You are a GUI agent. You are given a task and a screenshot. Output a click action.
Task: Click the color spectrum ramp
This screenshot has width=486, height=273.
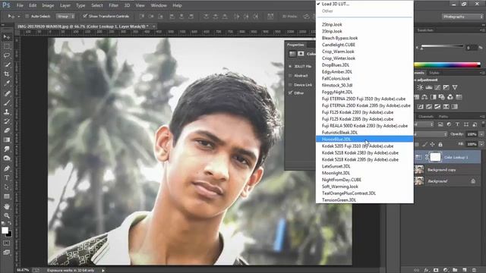(447, 64)
